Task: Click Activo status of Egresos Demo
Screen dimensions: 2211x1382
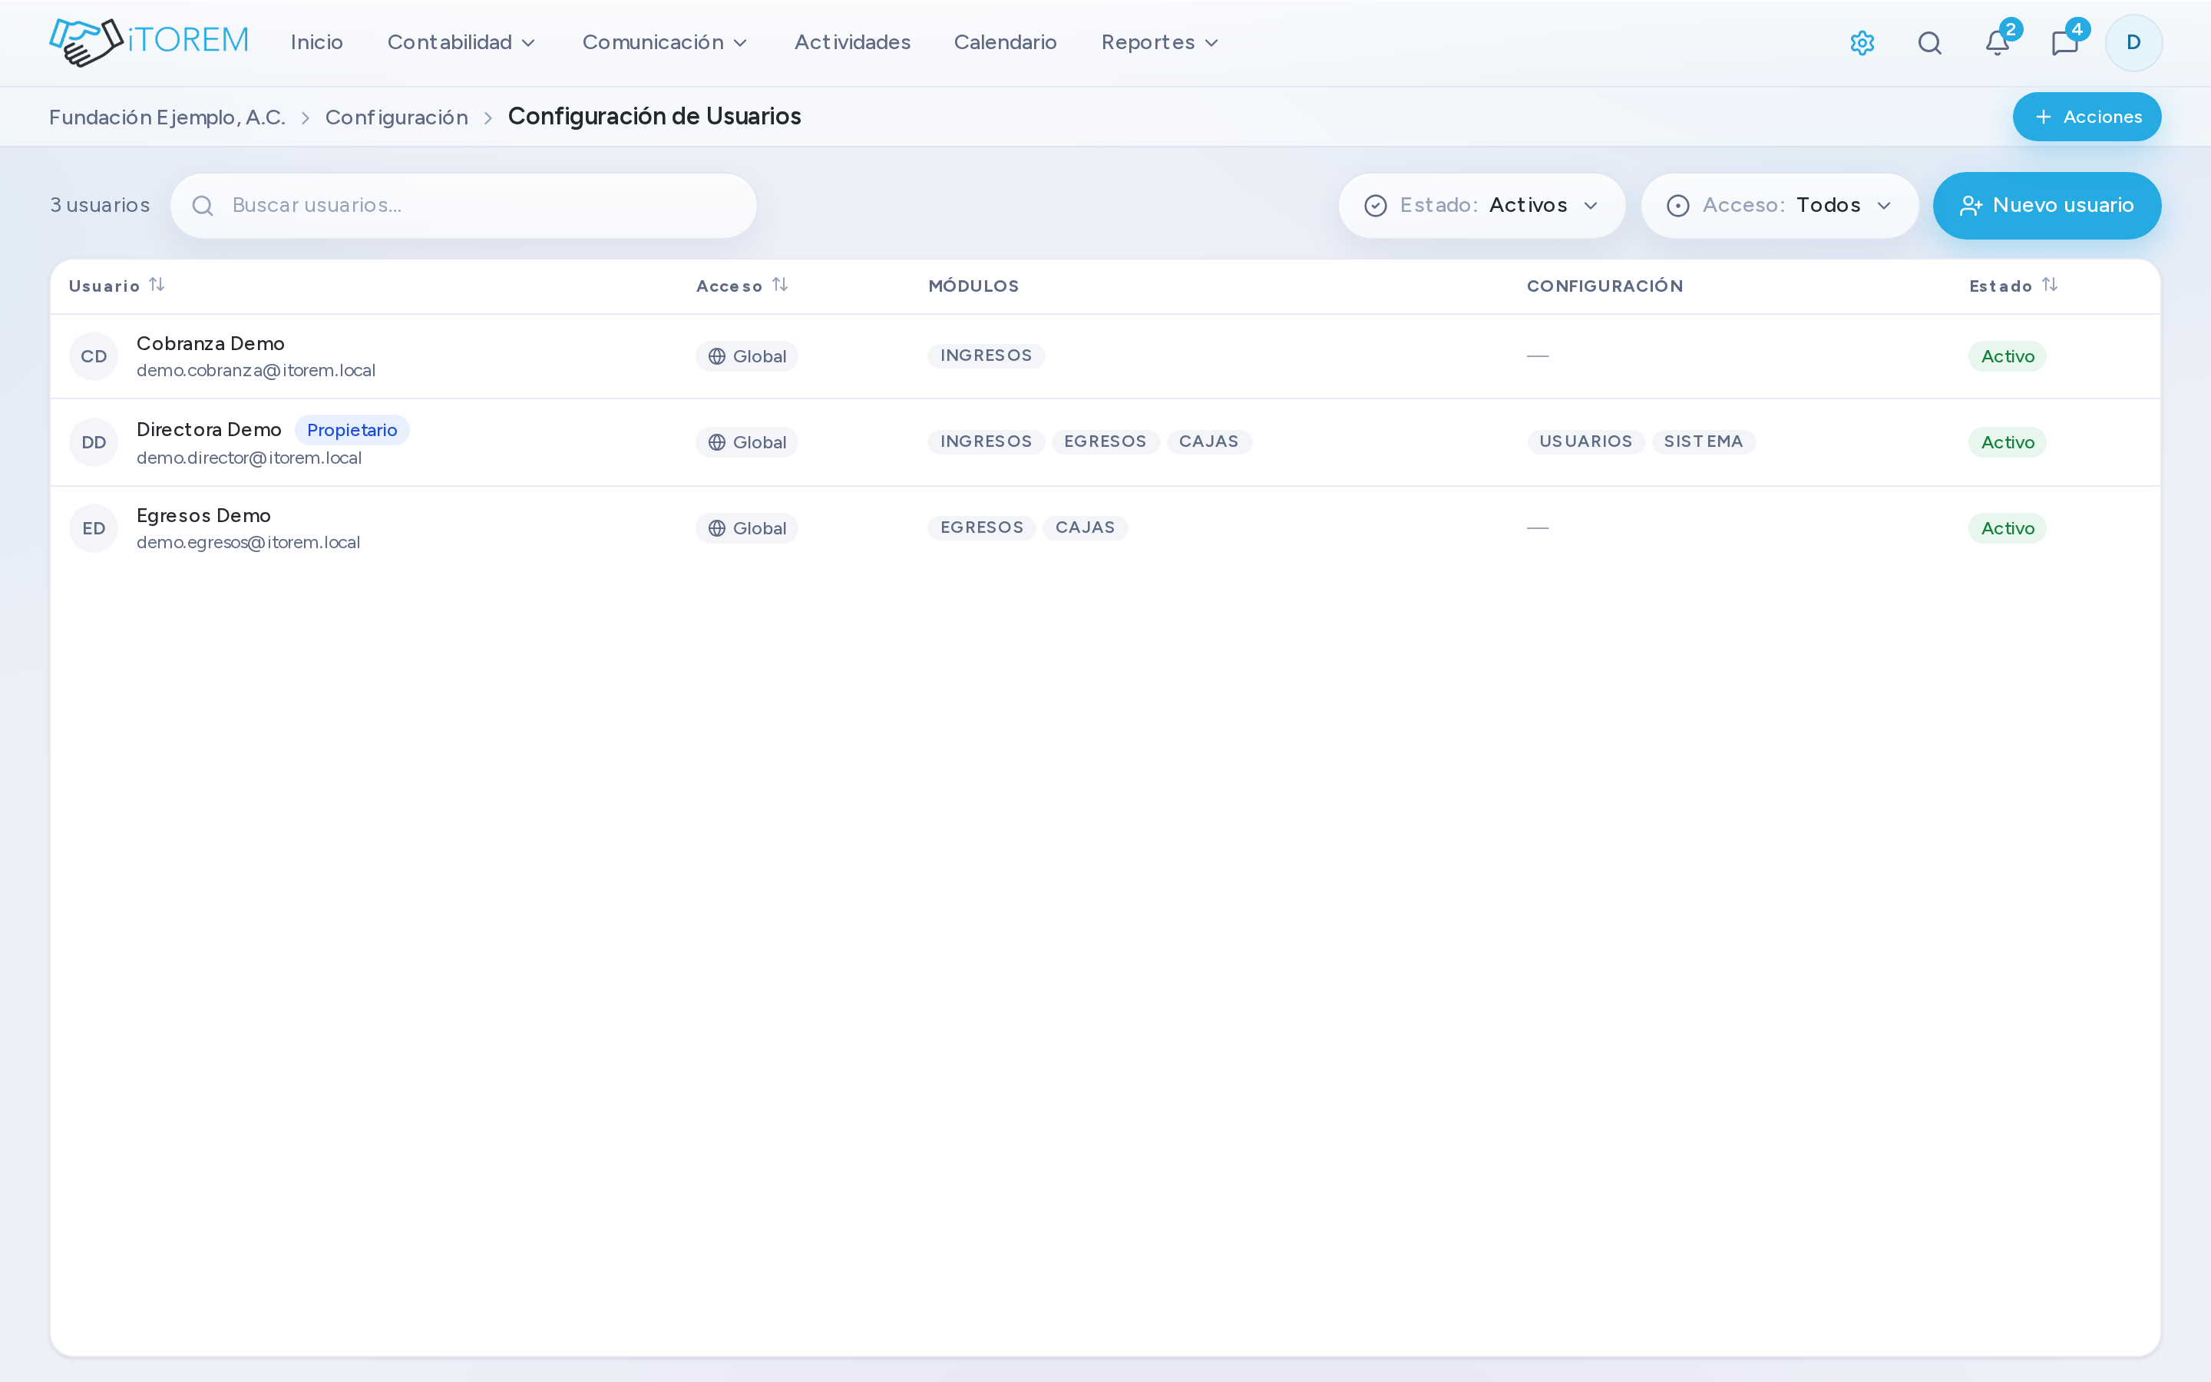Action: tap(2008, 528)
